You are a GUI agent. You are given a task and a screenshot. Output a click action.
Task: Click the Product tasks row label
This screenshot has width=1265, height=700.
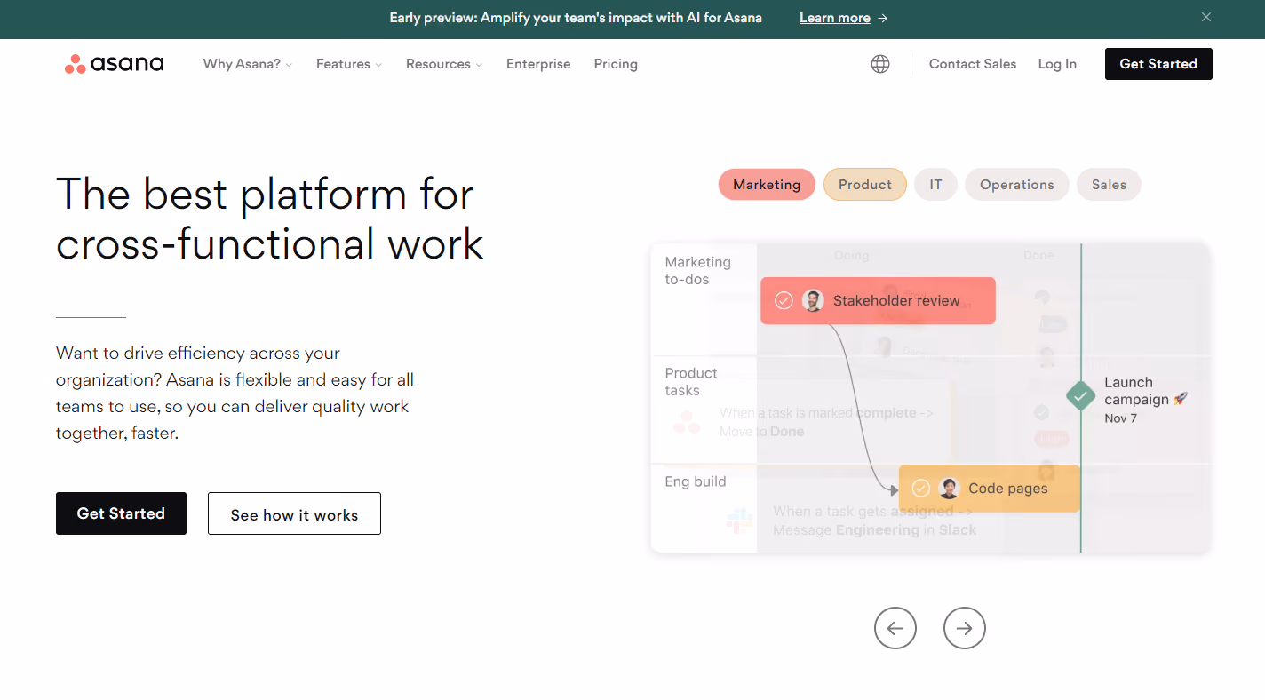pyautogui.click(x=691, y=381)
